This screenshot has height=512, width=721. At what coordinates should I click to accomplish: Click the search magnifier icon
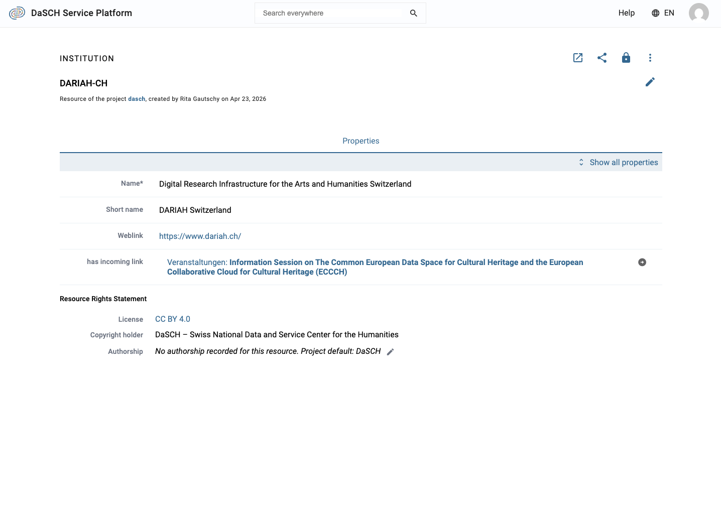point(413,13)
